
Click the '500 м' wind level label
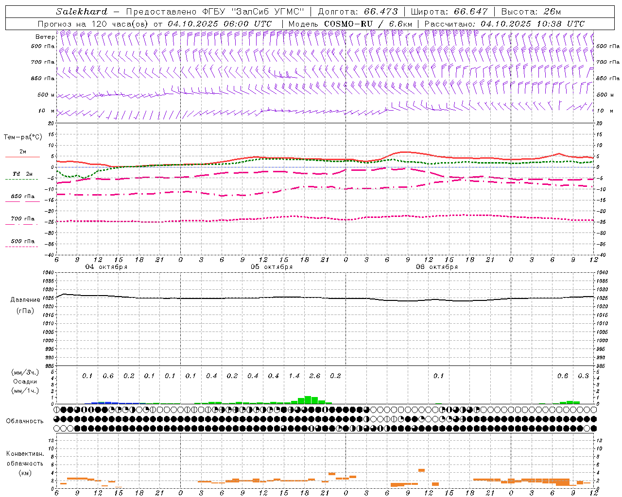pyautogui.click(x=46, y=95)
